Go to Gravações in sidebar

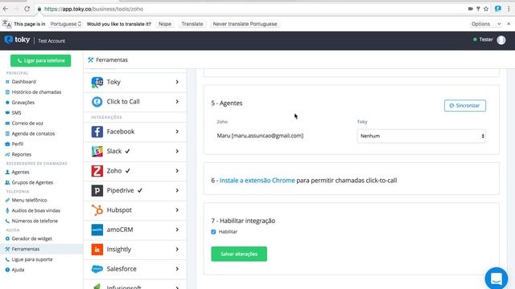point(23,102)
